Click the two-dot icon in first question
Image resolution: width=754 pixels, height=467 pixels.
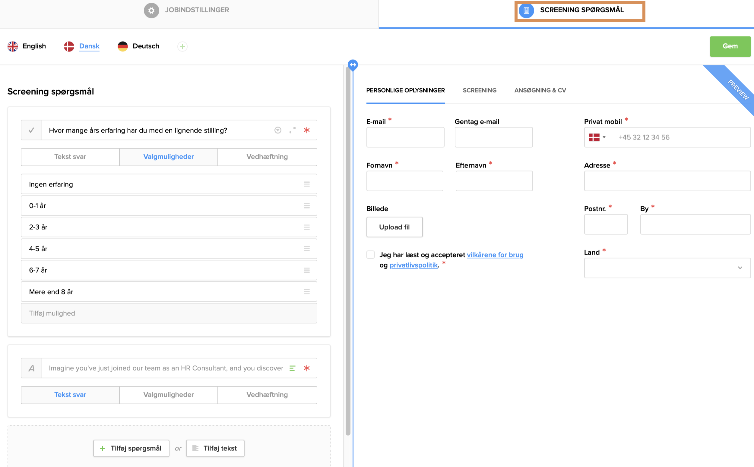292,130
